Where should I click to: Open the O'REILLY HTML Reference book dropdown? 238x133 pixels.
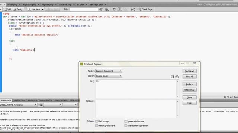(x=18, y=105)
